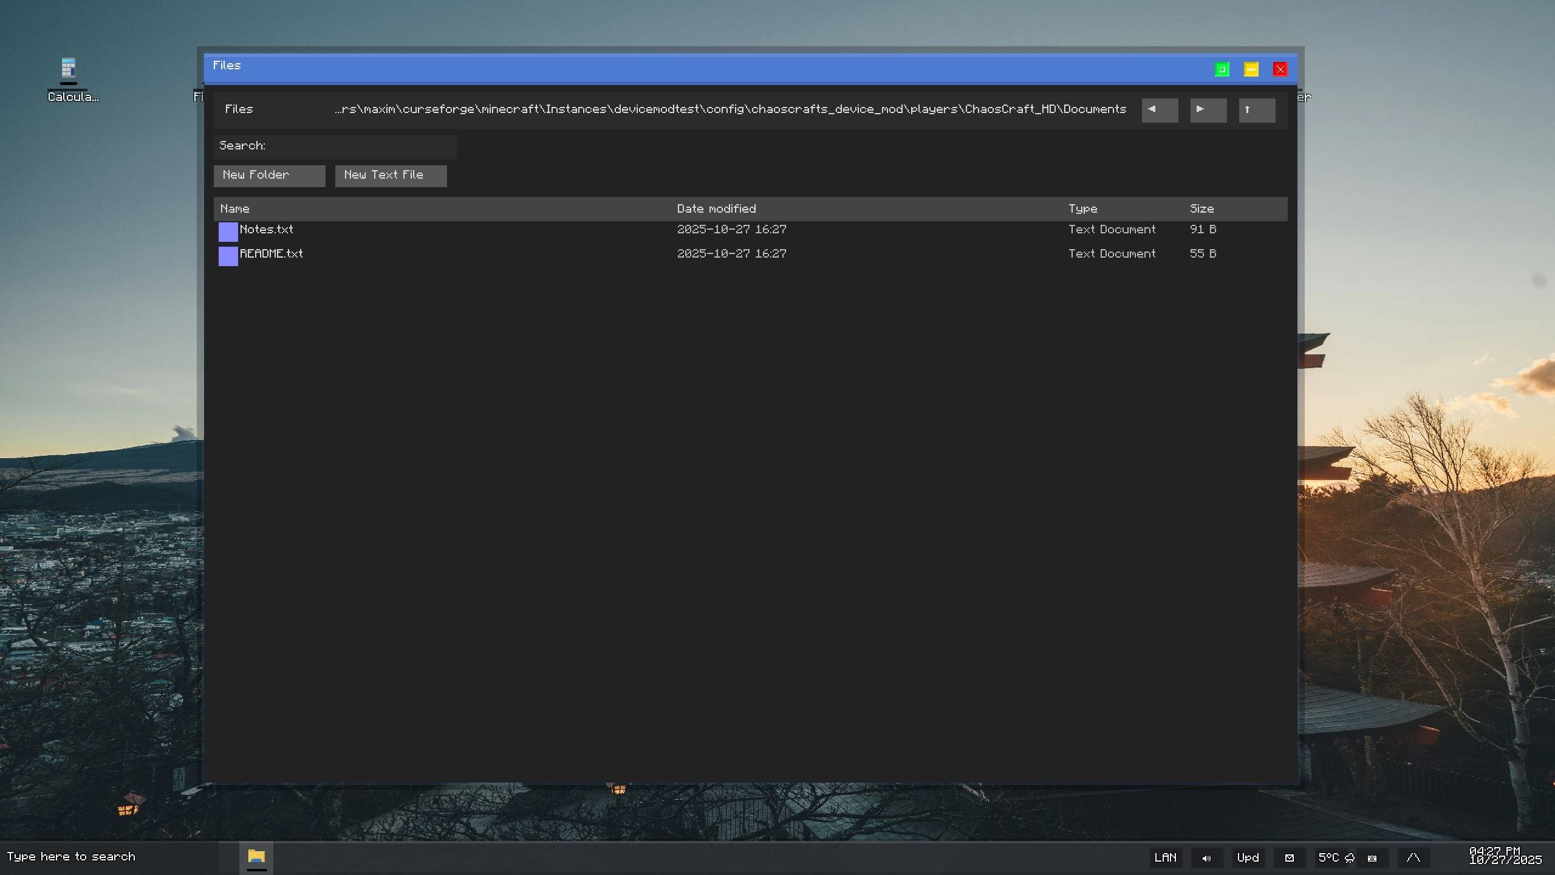Create a New Folder
The height and width of the screenshot is (875, 1555).
269,176
